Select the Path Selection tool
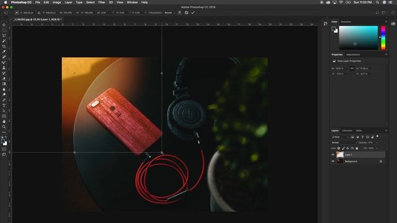This screenshot has width=397, height=223. pos(4,111)
